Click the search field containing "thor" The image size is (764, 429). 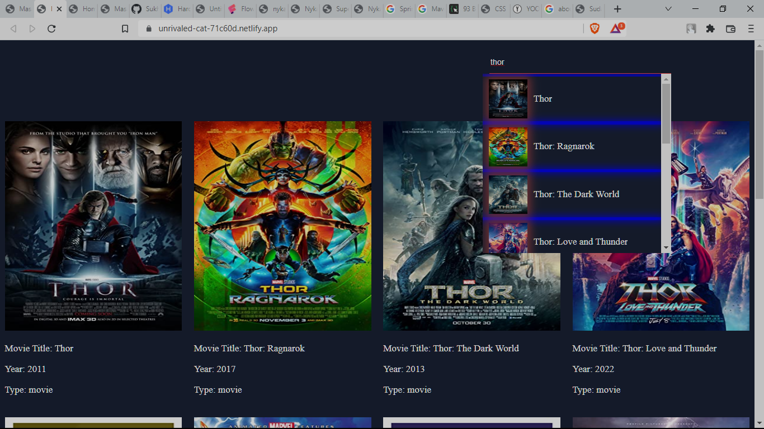coord(570,63)
